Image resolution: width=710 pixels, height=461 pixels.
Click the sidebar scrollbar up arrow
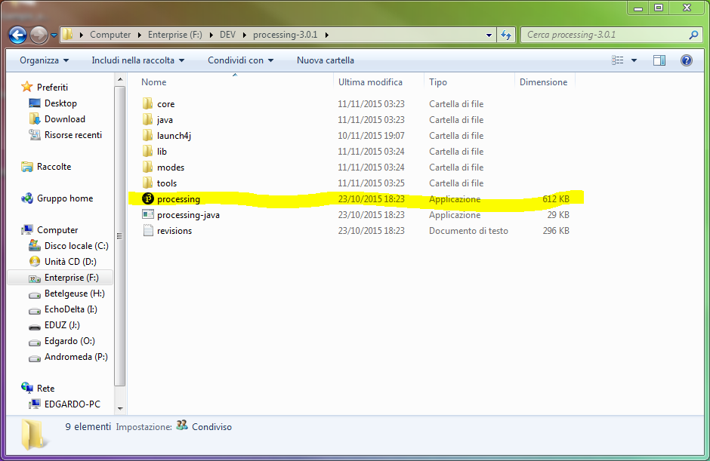pos(120,80)
